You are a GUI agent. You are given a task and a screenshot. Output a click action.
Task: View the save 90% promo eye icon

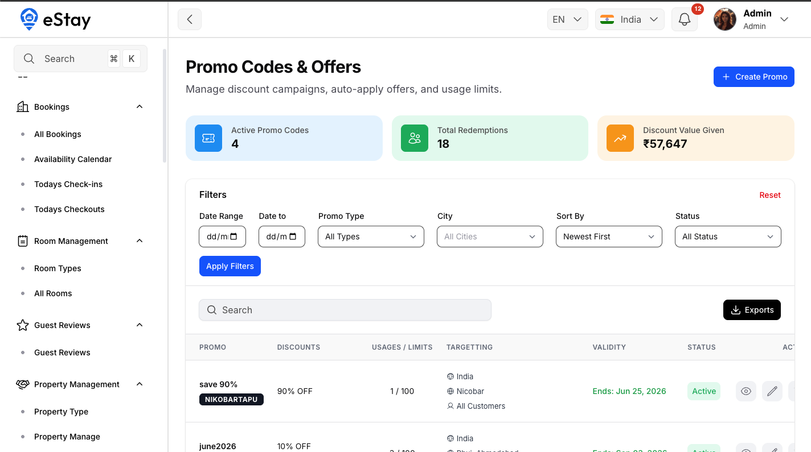coord(746,391)
